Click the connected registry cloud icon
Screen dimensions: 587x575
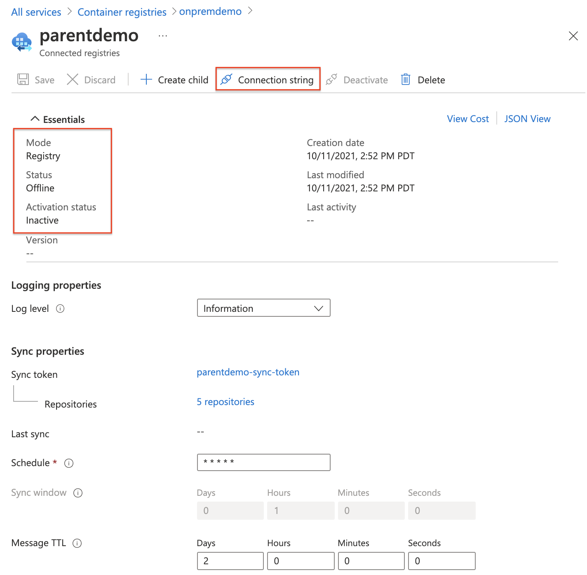pyautogui.click(x=22, y=42)
